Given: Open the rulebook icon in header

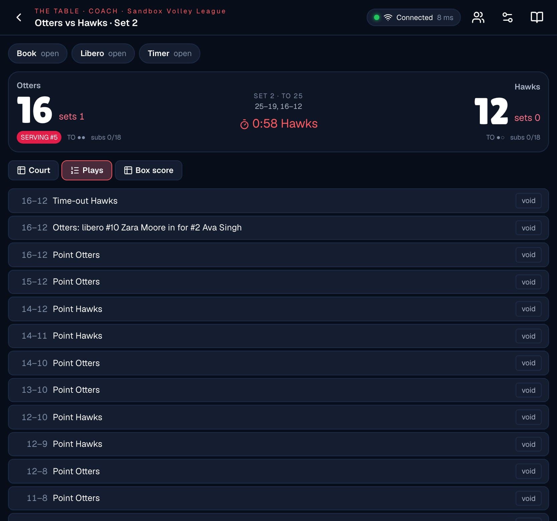Looking at the screenshot, I should coord(537,17).
